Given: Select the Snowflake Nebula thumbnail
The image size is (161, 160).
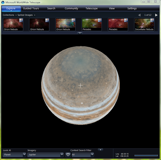Looking at the screenshot, I should click(144, 25).
